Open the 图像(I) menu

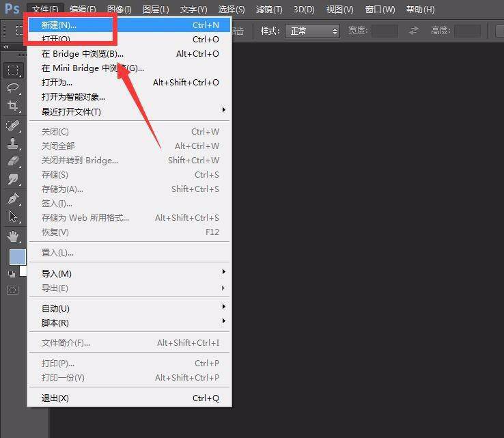tap(120, 10)
